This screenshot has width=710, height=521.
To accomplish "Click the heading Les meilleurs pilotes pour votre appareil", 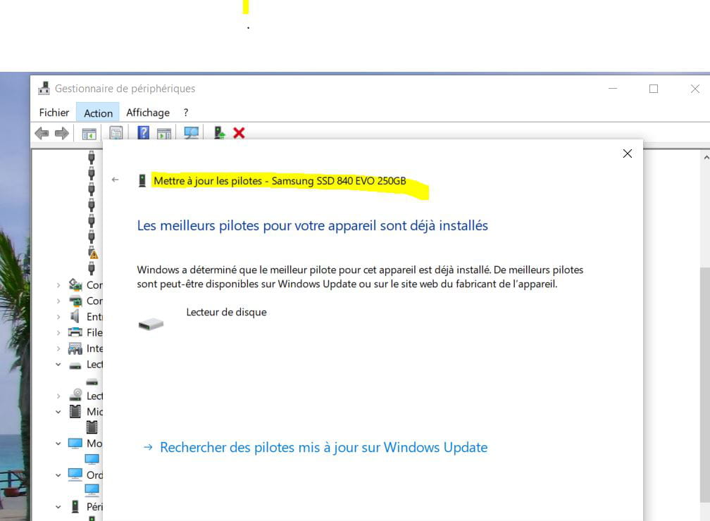I will (x=313, y=225).
